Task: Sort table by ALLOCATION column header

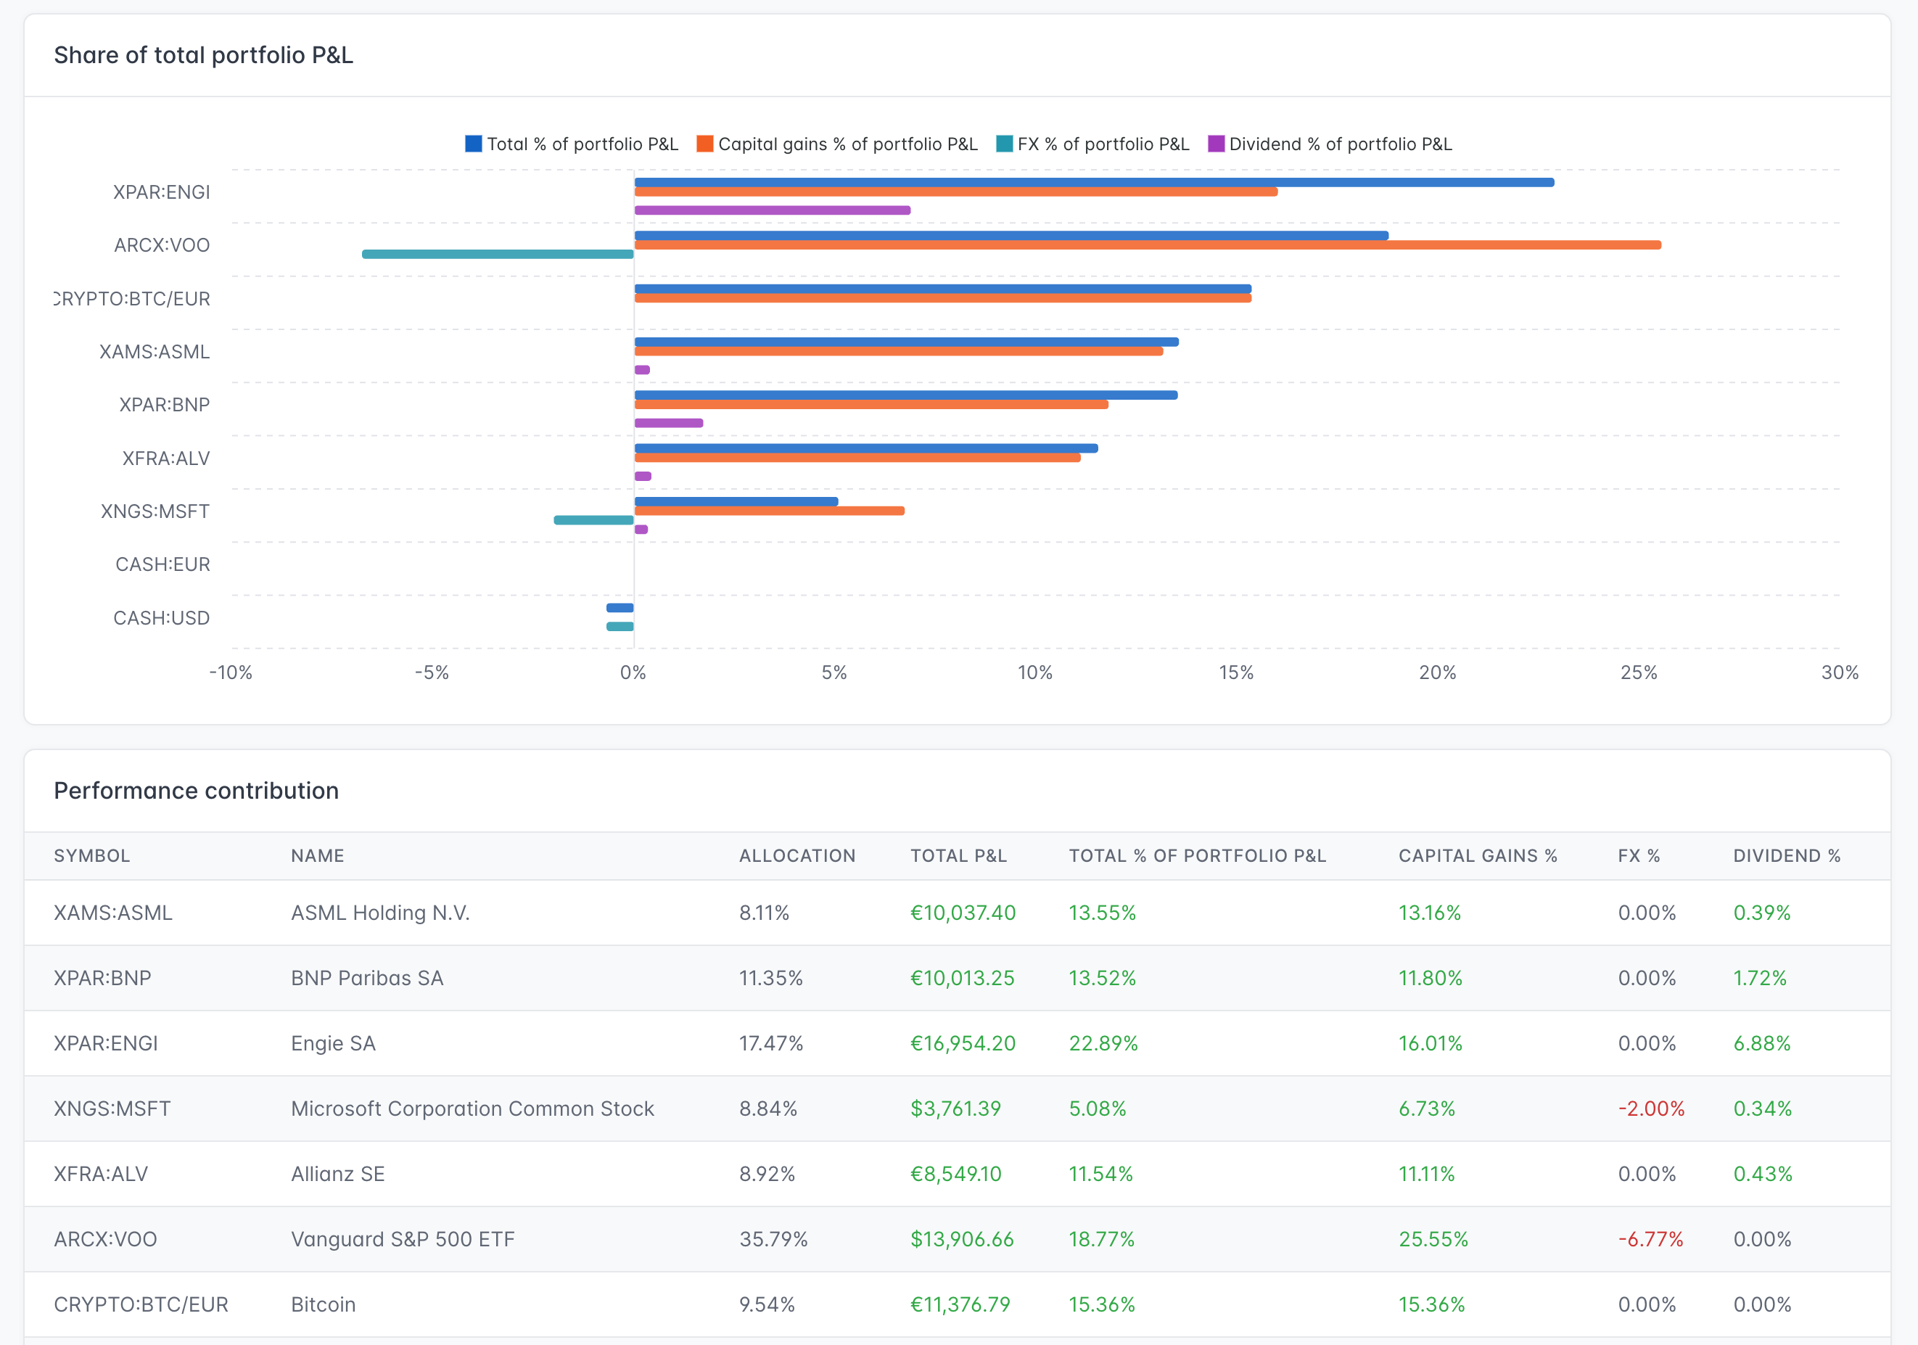Action: click(x=797, y=855)
